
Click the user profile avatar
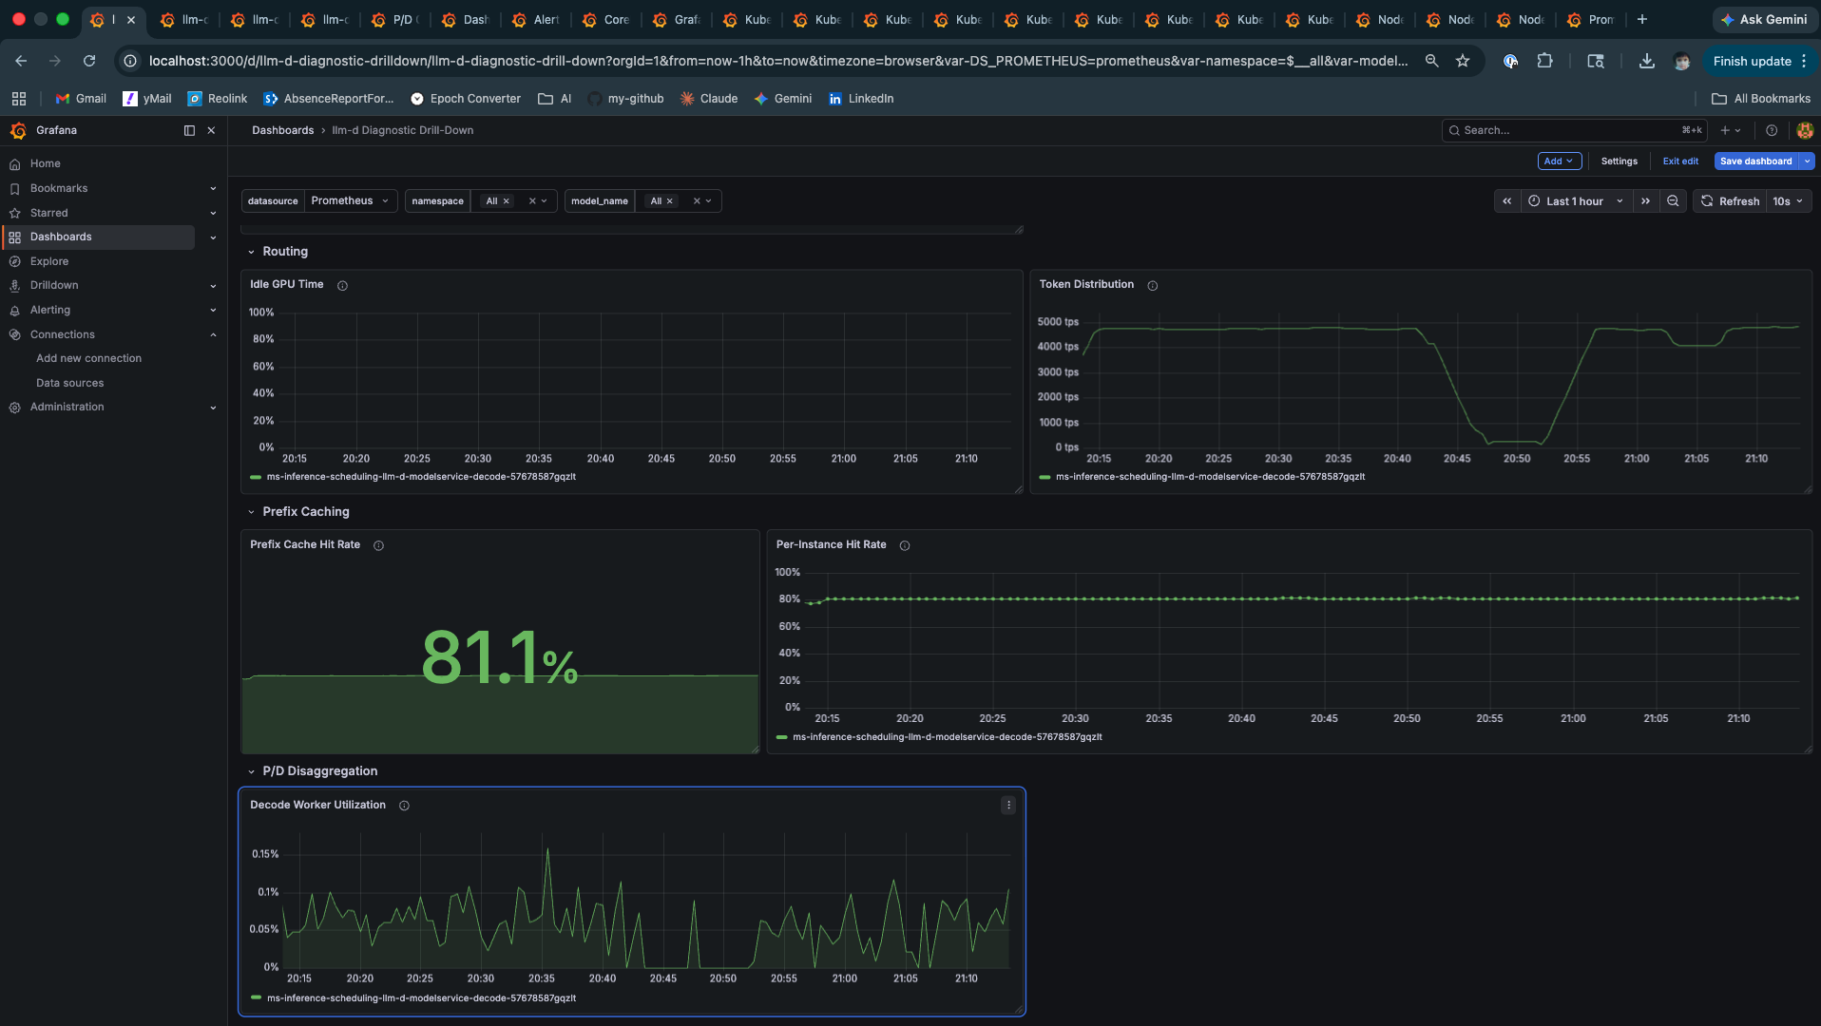[1805, 130]
